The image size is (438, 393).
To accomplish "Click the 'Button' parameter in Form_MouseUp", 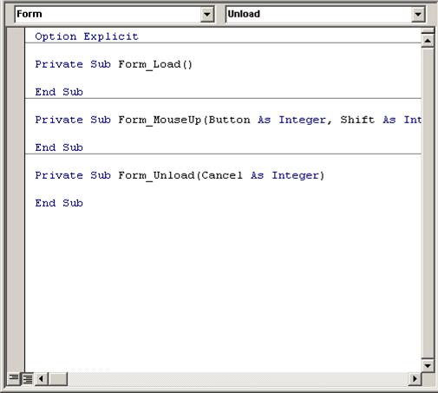I will coord(229,120).
